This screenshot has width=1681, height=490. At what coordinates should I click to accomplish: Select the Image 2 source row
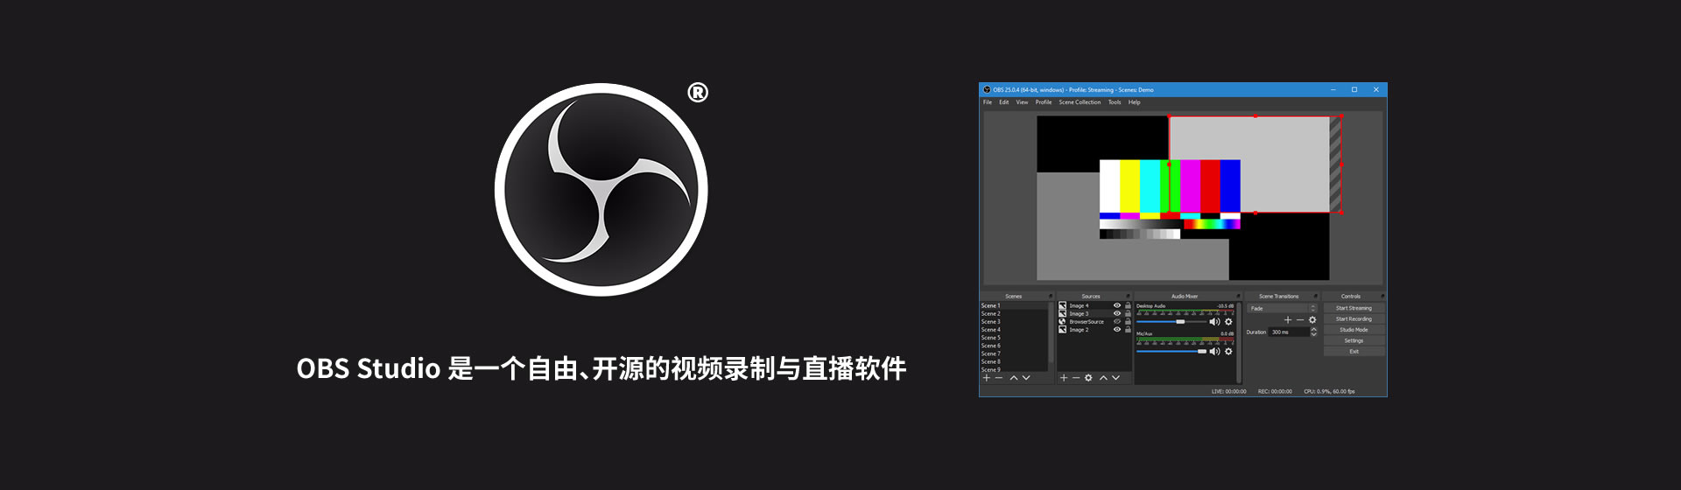[x=1094, y=329]
